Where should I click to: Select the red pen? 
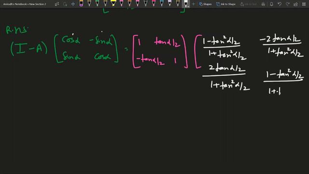tap(154, 3)
